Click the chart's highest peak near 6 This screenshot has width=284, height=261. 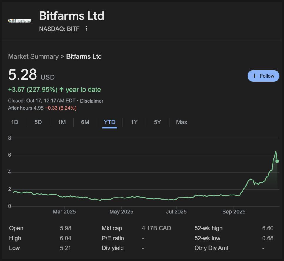coord(275,152)
